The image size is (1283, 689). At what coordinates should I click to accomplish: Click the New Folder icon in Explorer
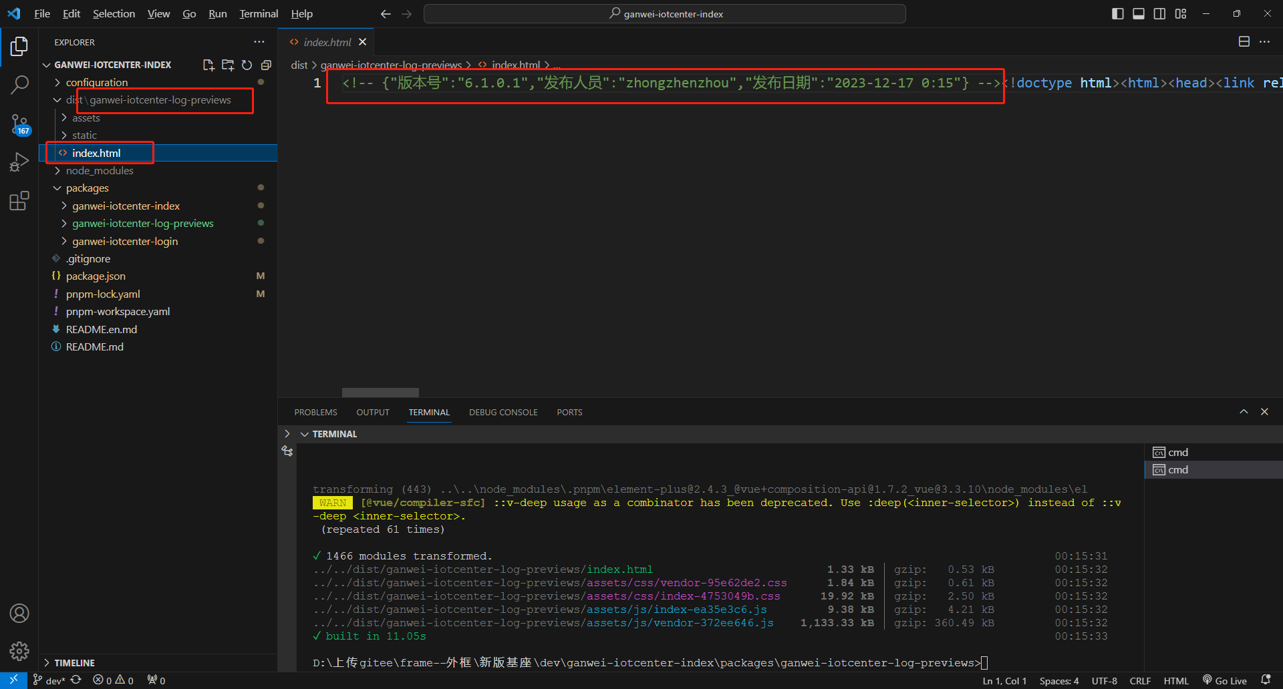228,65
